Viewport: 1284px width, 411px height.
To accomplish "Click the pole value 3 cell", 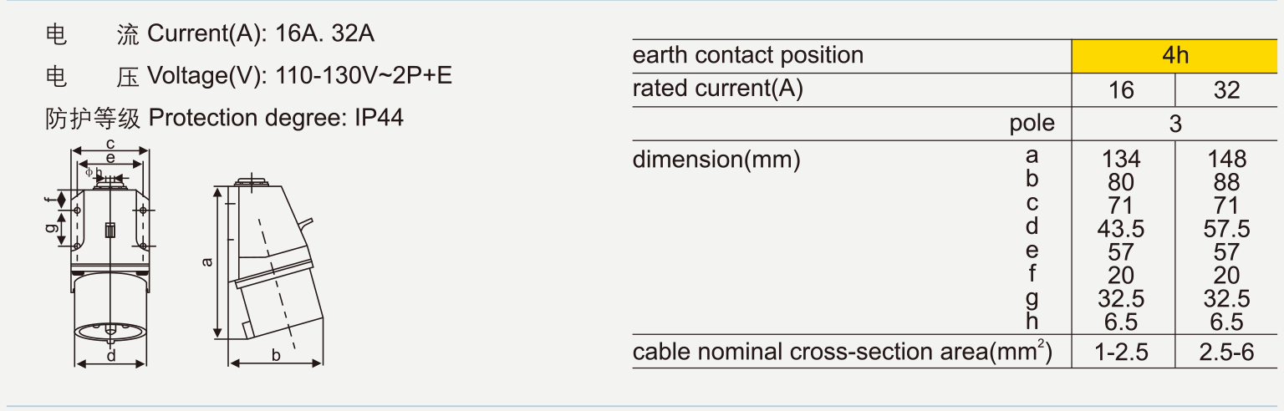I will pos(1174,124).
